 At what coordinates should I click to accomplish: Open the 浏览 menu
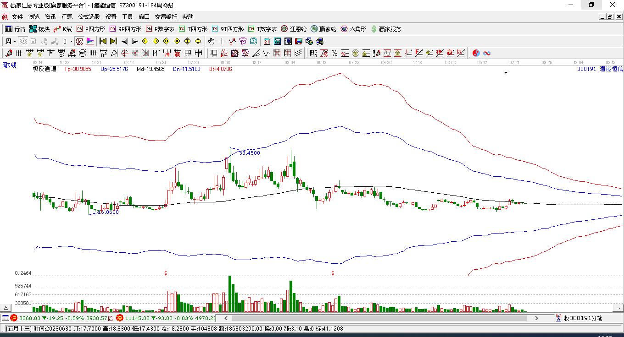pyautogui.click(x=34, y=17)
